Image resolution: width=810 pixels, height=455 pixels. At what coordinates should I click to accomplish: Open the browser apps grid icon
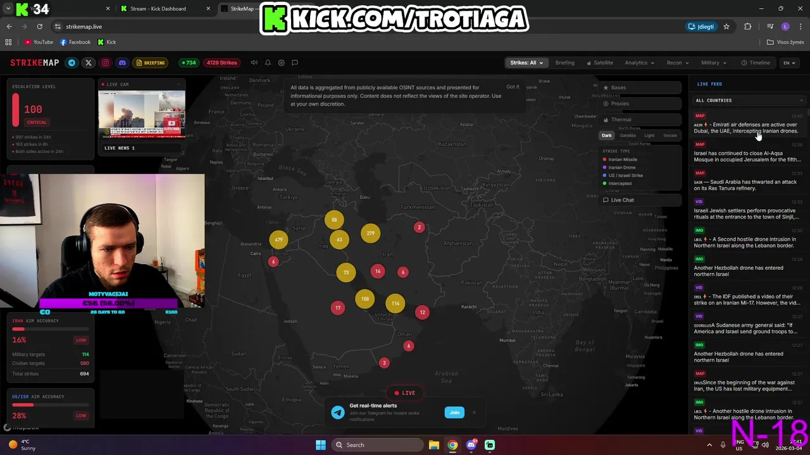(8, 42)
